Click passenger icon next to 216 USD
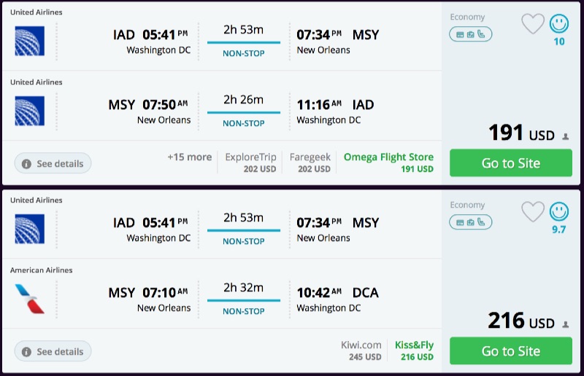Image resolution: width=584 pixels, height=376 pixels. [x=565, y=324]
